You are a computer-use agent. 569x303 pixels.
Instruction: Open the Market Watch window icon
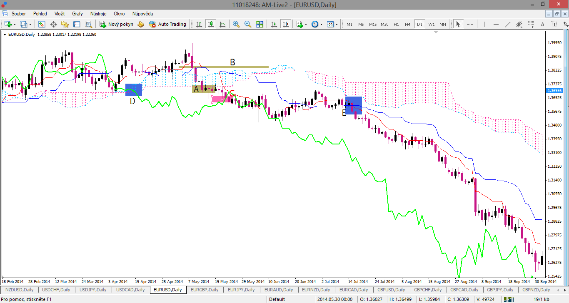[42, 24]
